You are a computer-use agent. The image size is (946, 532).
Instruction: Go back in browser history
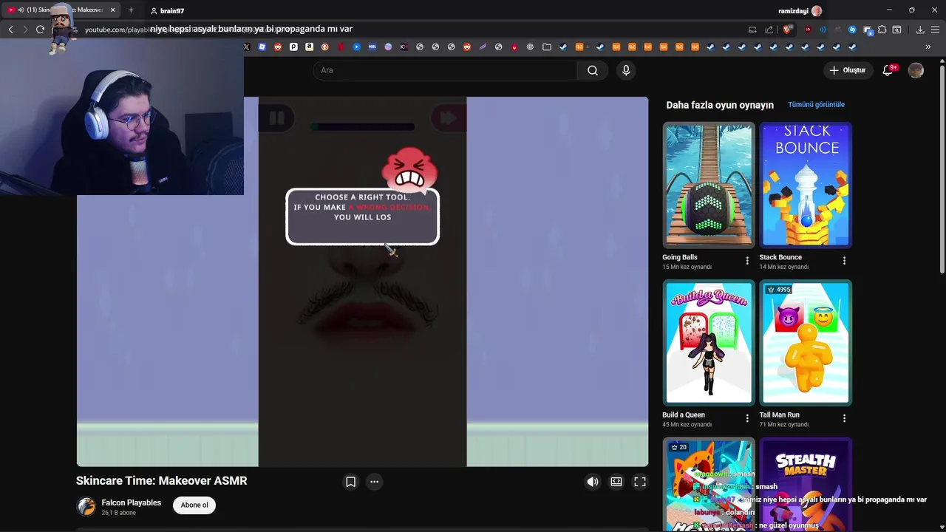[x=10, y=30]
